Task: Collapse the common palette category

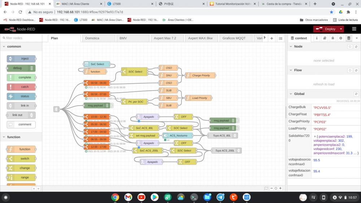Action: [4, 47]
